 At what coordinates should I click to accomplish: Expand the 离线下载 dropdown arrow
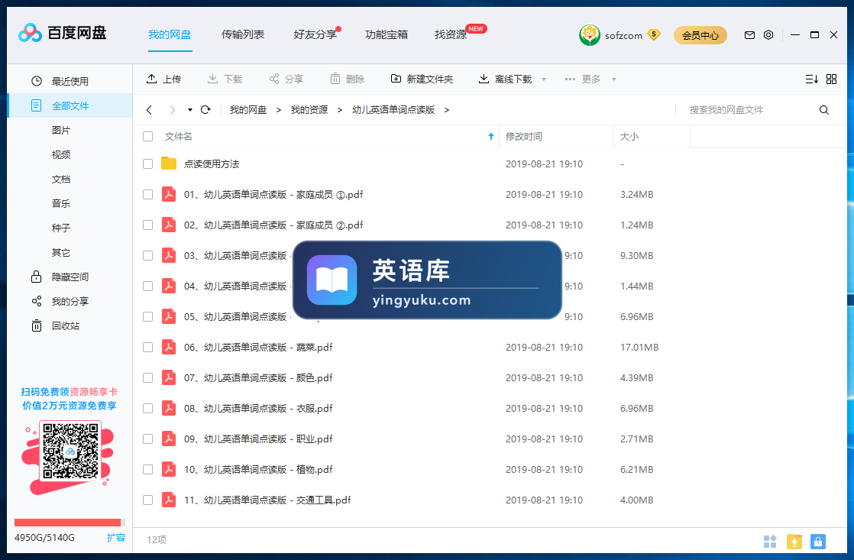point(544,79)
